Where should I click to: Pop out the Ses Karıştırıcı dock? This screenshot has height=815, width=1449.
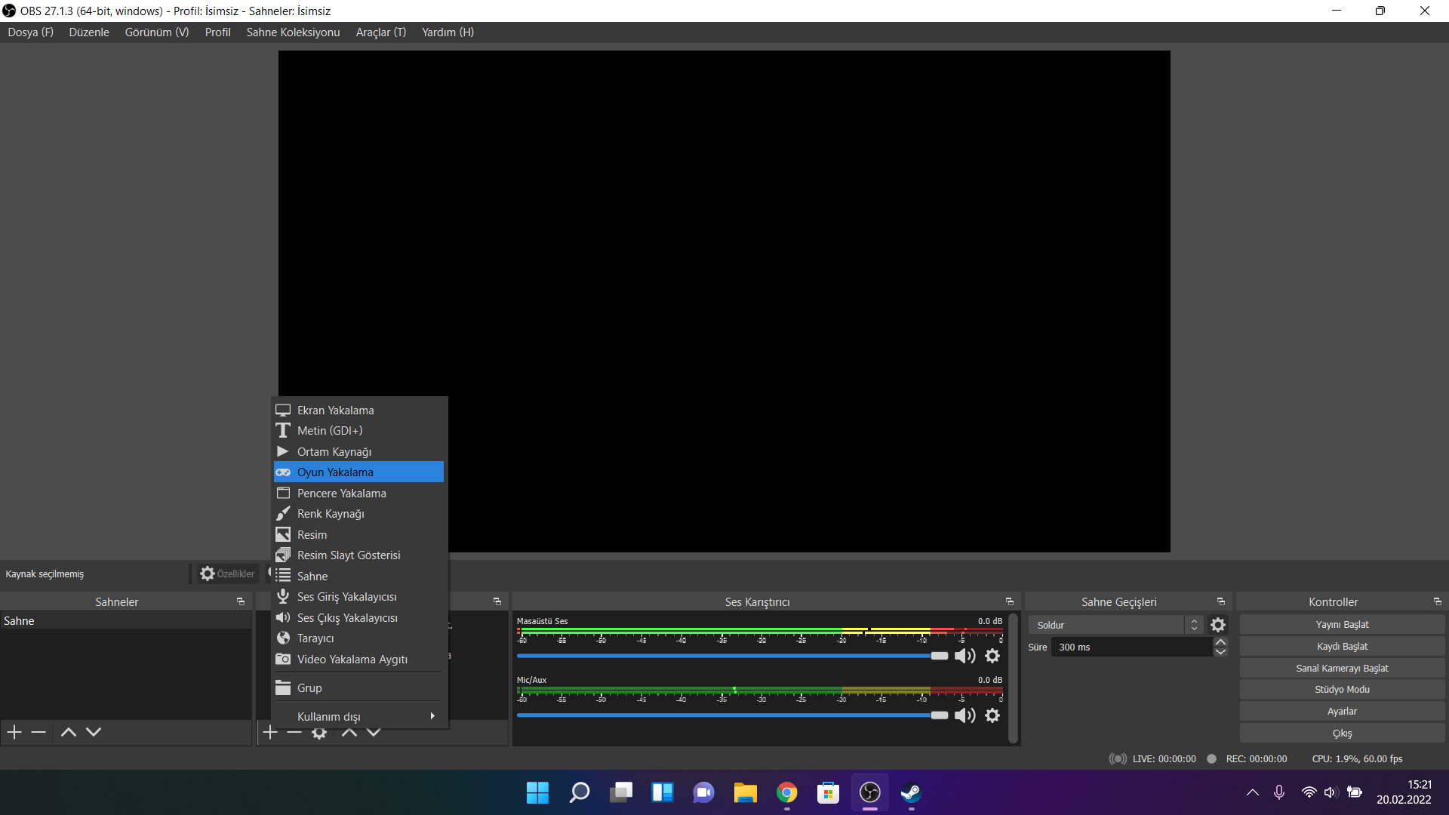[x=1010, y=601]
